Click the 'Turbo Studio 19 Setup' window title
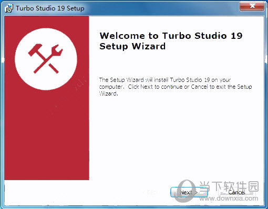The width and height of the screenshot is (268, 209). pyautogui.click(x=50, y=8)
